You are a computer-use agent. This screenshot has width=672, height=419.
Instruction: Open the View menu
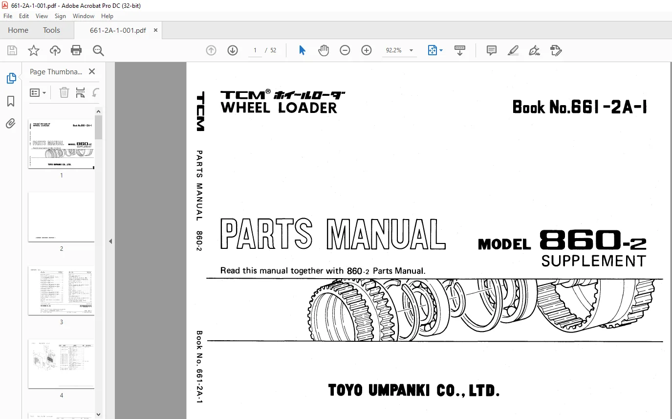42,16
